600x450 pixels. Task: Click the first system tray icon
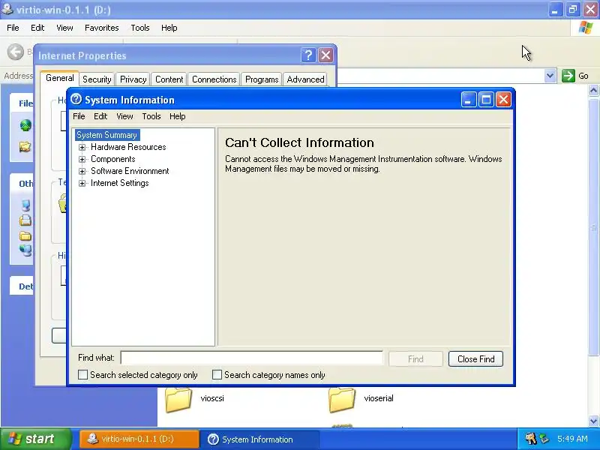pos(530,439)
